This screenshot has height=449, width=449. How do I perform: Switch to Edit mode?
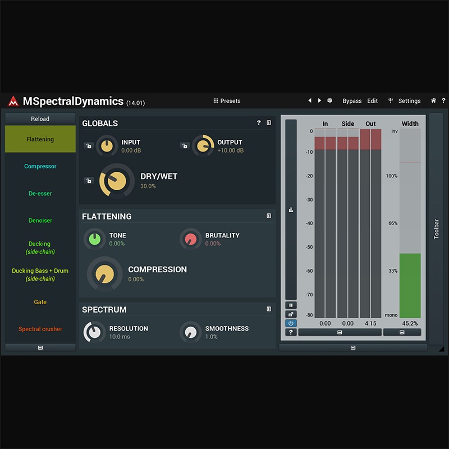[372, 101]
